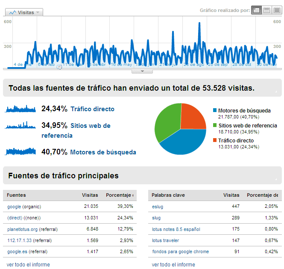Open the Visitas metric dropdown
The height and width of the screenshot is (269, 284).
pyautogui.click(x=24, y=12)
